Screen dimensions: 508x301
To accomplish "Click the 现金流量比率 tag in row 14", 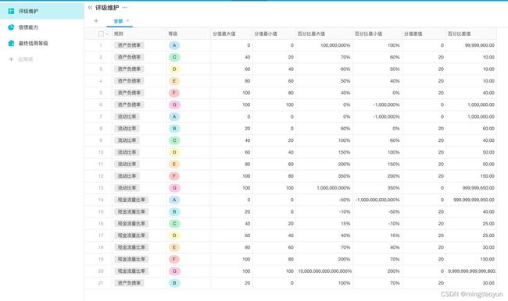I will [x=131, y=200].
